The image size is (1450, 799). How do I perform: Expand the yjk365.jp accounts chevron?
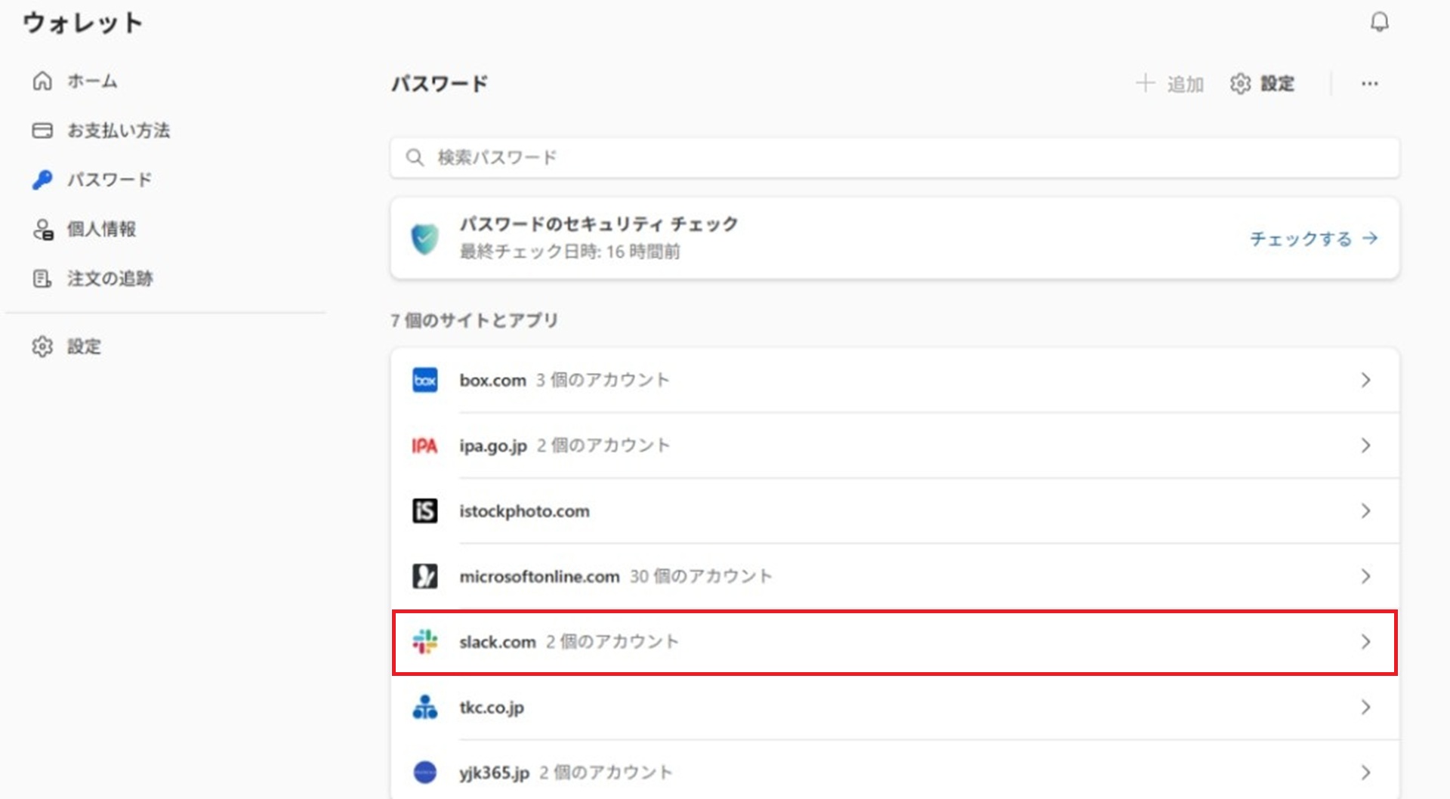click(1365, 773)
